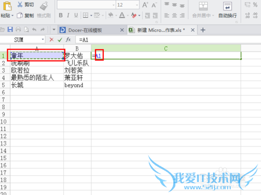Image resolution: width=261 pixels, height=195 pixels.
Task: Increase indent icon
Action: pos(155,16)
